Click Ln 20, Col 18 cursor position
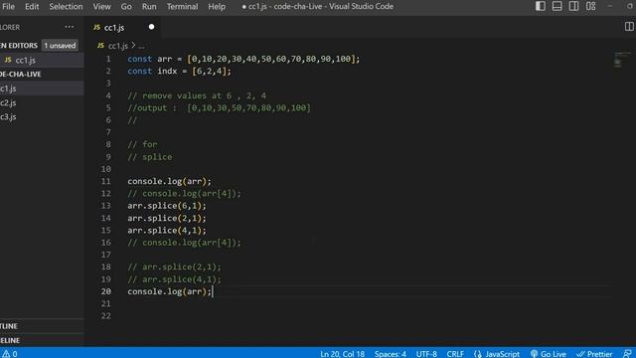This screenshot has width=636, height=358. 342,354
